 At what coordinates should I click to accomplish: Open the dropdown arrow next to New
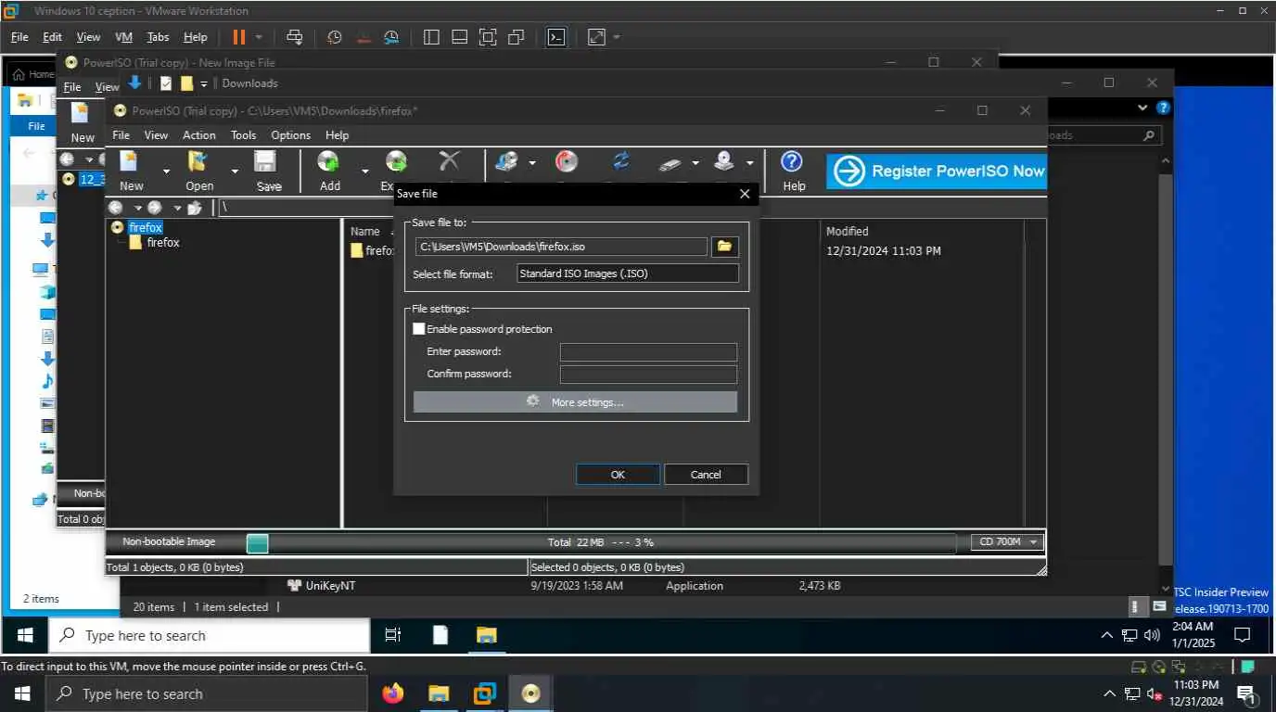(166, 171)
